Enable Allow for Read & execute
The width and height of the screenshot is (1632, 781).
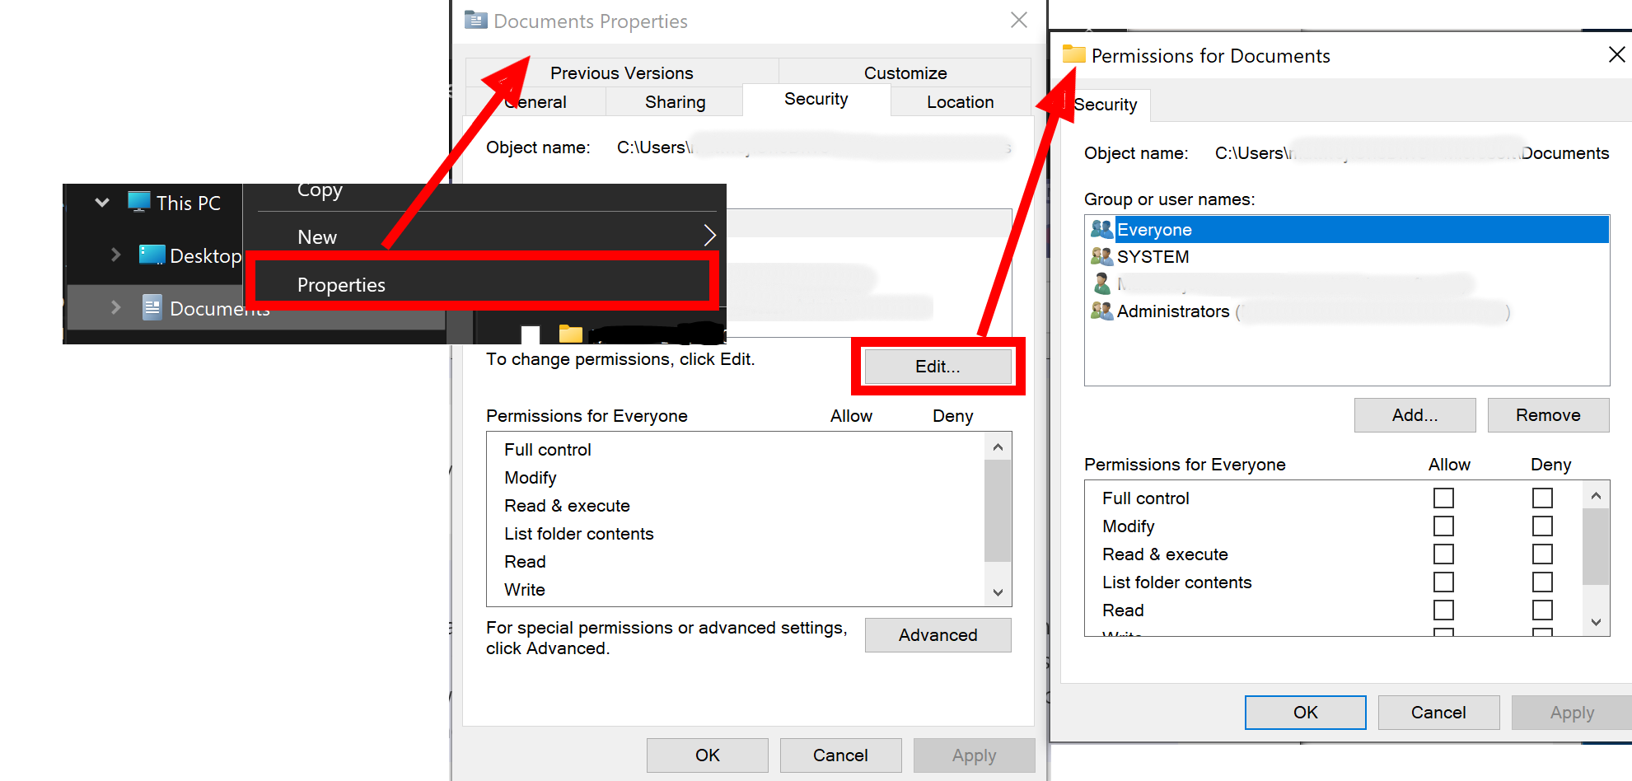coord(1443,554)
